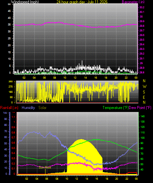The width and height of the screenshot is (153, 183).
Task: Click hour label 08 under the bottom chart
Action: click(57, 179)
